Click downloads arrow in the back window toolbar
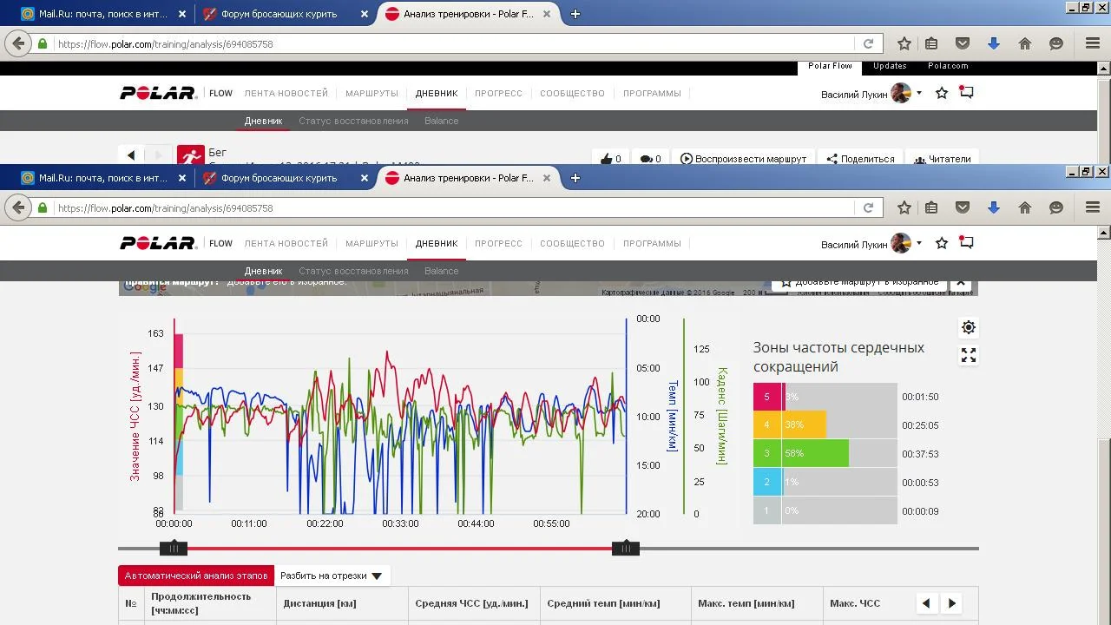 point(994,43)
